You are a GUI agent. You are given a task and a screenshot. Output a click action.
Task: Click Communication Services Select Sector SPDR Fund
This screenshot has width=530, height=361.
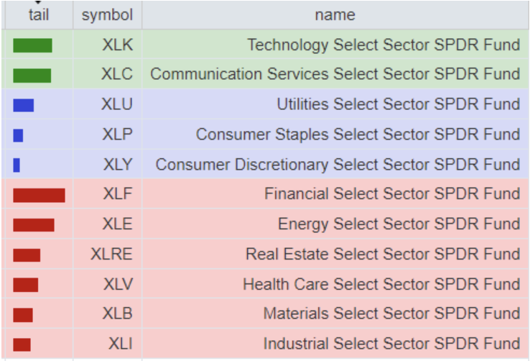(335, 75)
